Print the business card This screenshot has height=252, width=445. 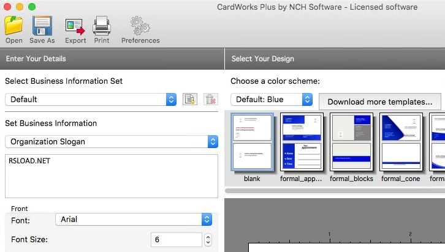(x=102, y=26)
